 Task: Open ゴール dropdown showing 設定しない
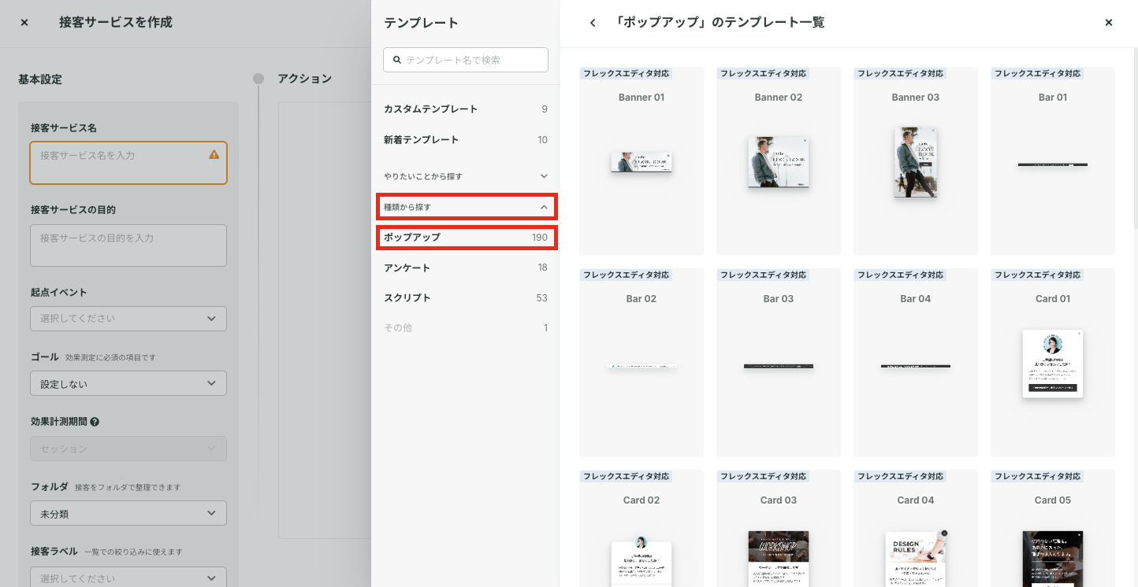point(128,384)
